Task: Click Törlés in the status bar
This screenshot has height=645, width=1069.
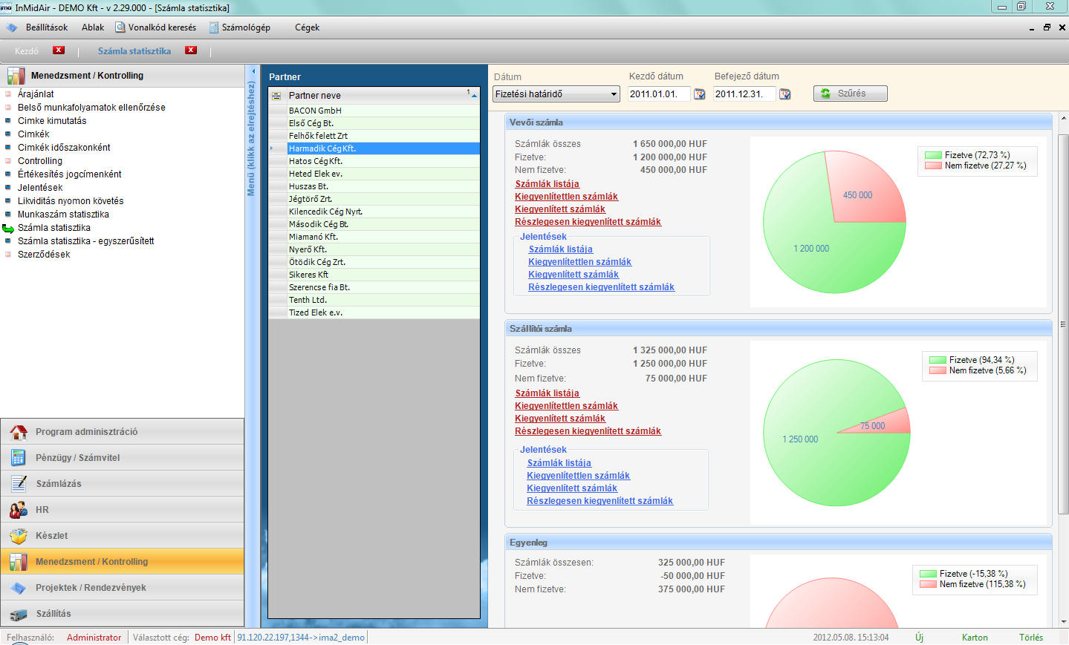Action: point(1031,638)
